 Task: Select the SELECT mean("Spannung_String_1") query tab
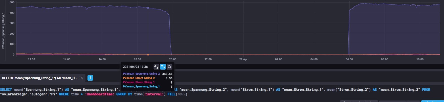39,78
